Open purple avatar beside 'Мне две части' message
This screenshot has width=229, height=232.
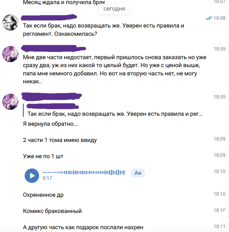[10, 54]
